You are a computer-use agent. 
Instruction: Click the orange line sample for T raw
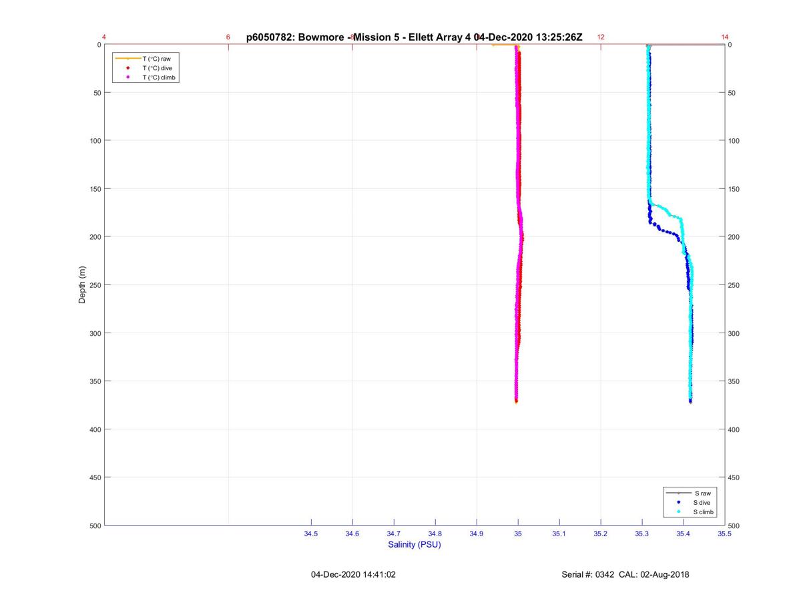pyautogui.click(x=127, y=59)
